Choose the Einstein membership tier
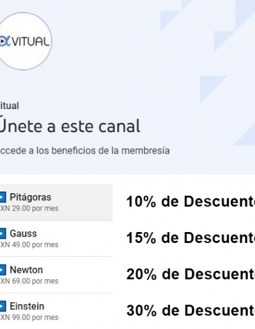The width and height of the screenshot is (255, 329). pos(56,311)
